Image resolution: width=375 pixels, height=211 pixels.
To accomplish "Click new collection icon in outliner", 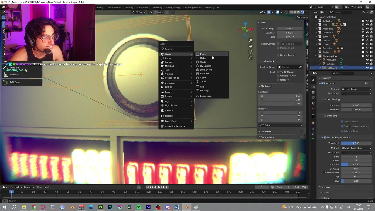I will point(371,12).
